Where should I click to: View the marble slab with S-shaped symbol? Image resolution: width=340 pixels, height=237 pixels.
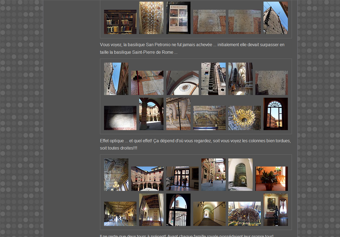(244, 22)
